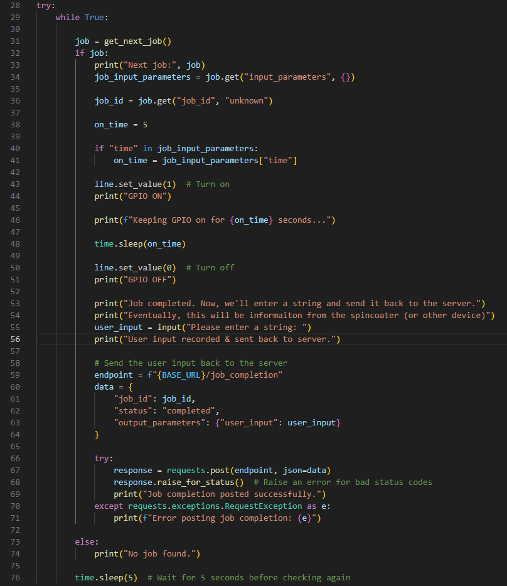The image size is (507, 586).
Task: Click the "output_parameters" dictionary entry
Action: (227, 423)
